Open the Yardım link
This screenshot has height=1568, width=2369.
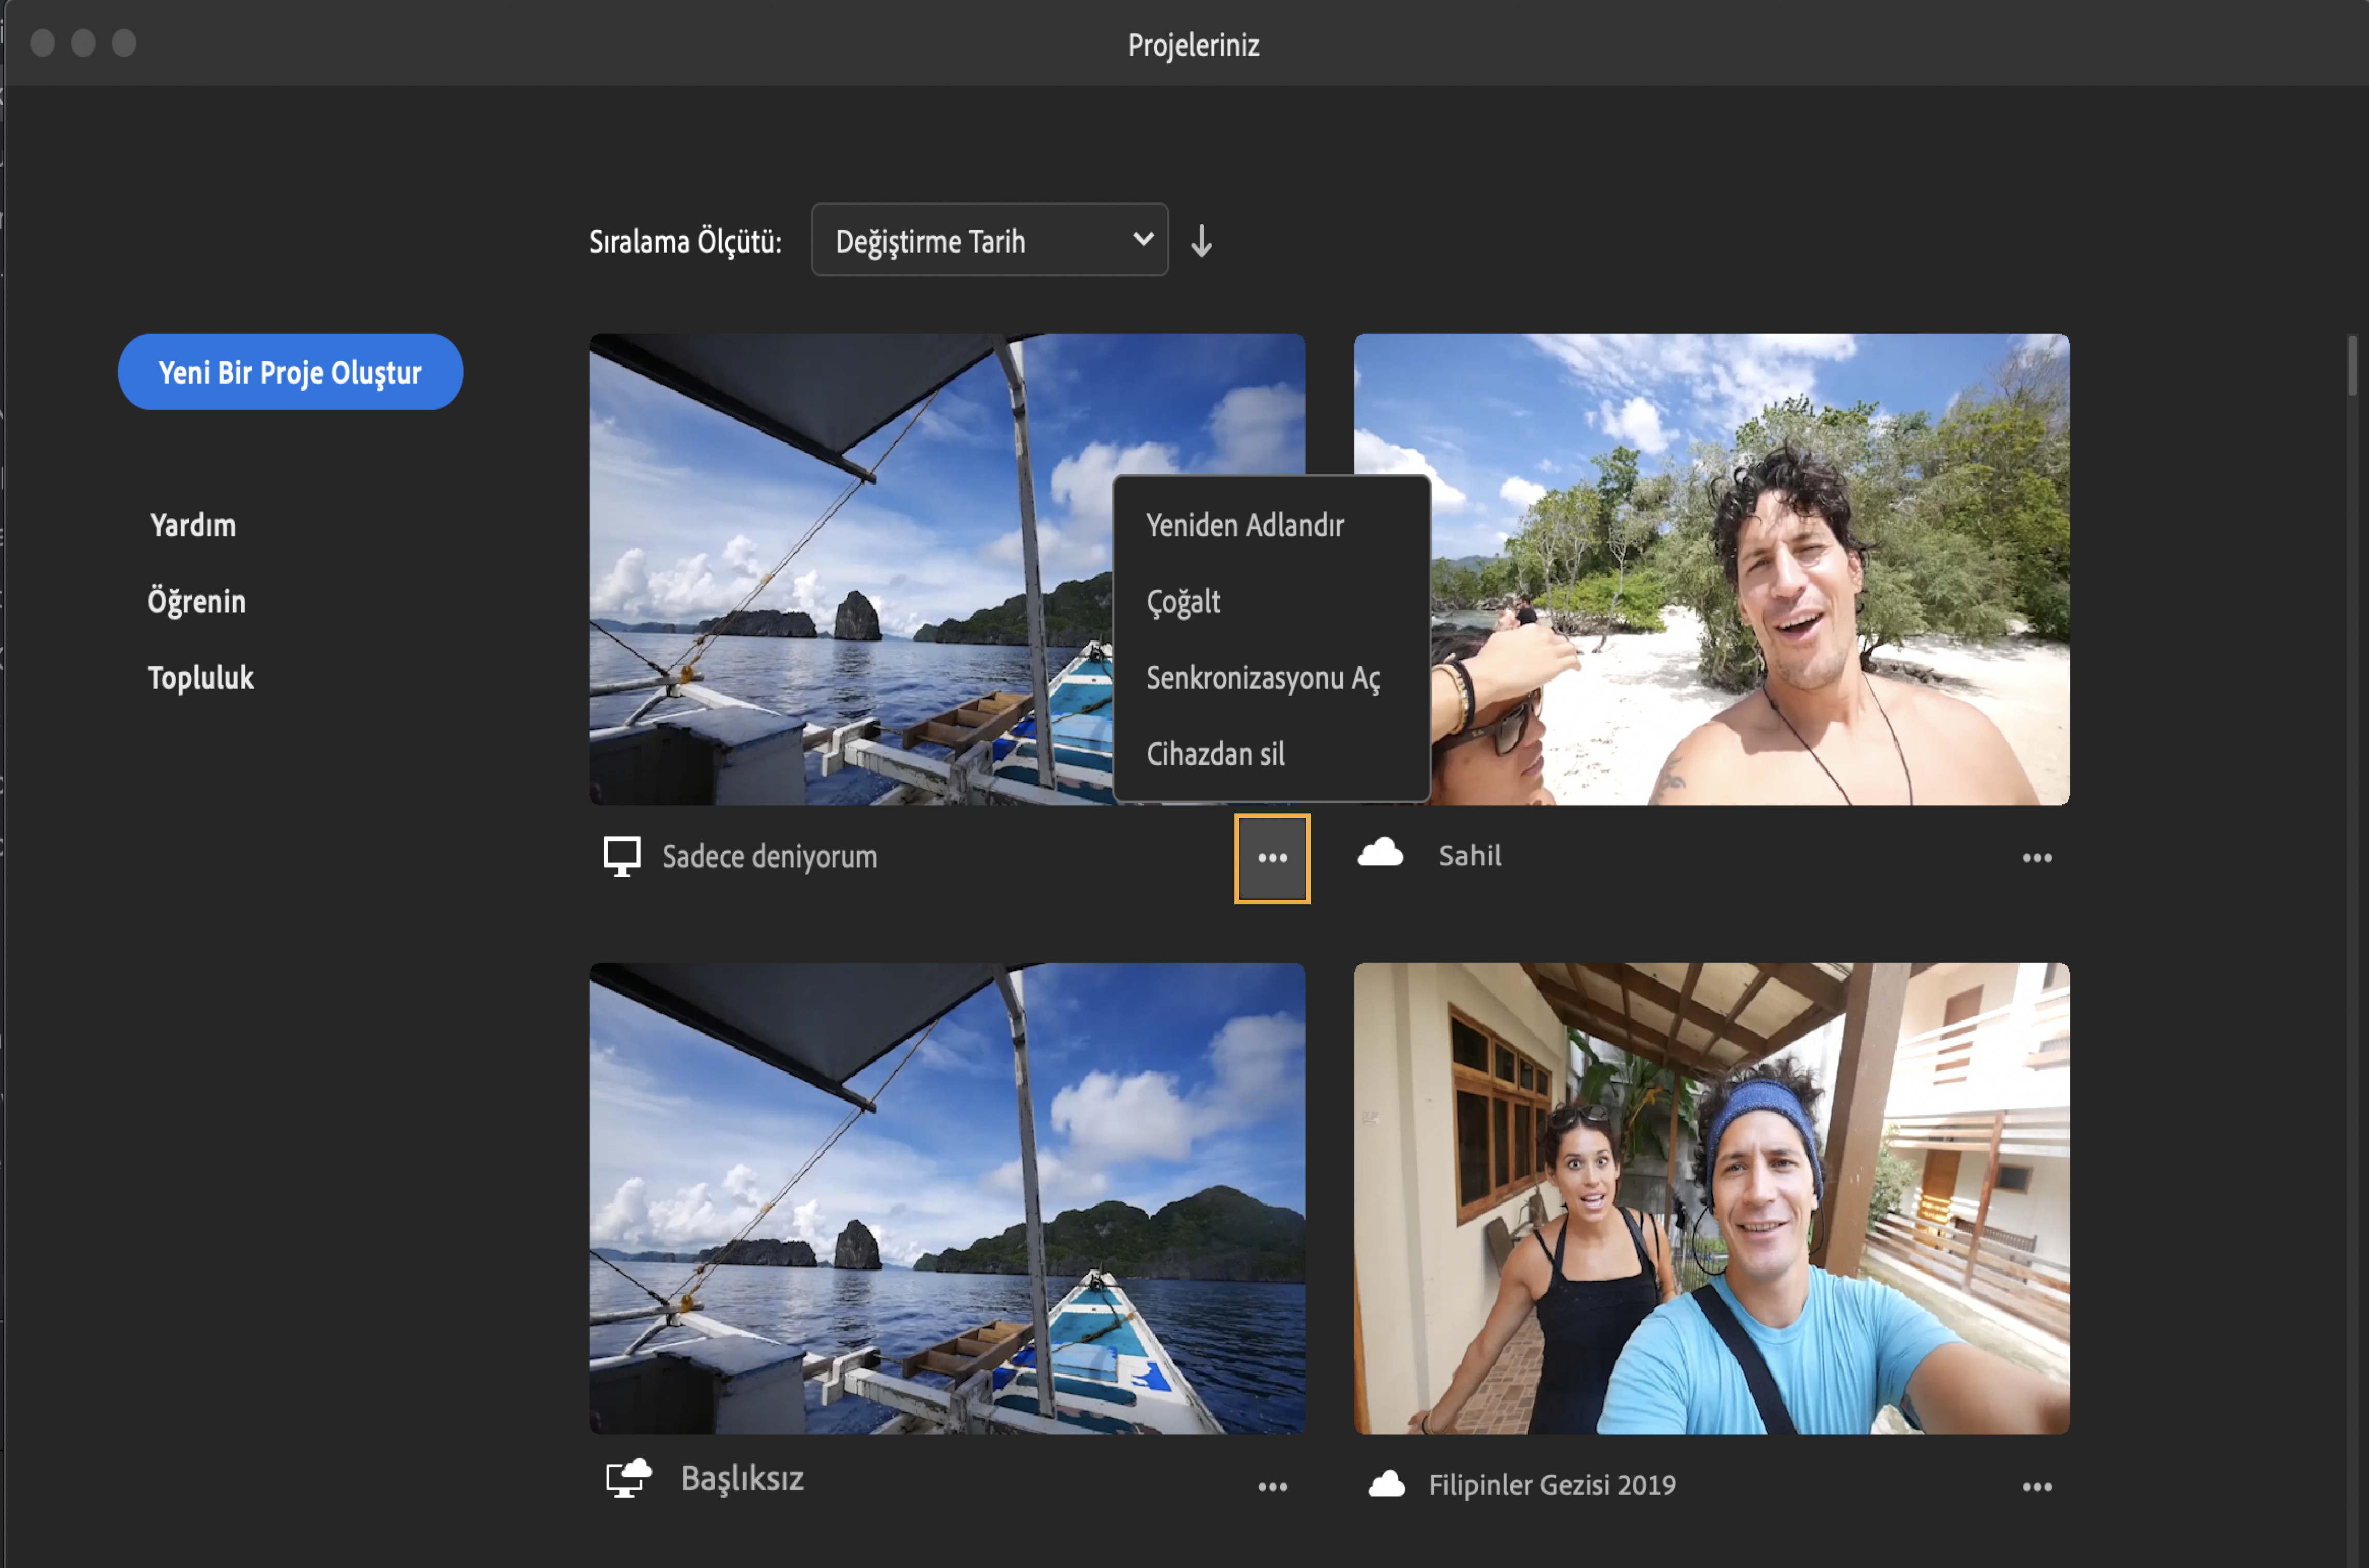click(x=193, y=526)
